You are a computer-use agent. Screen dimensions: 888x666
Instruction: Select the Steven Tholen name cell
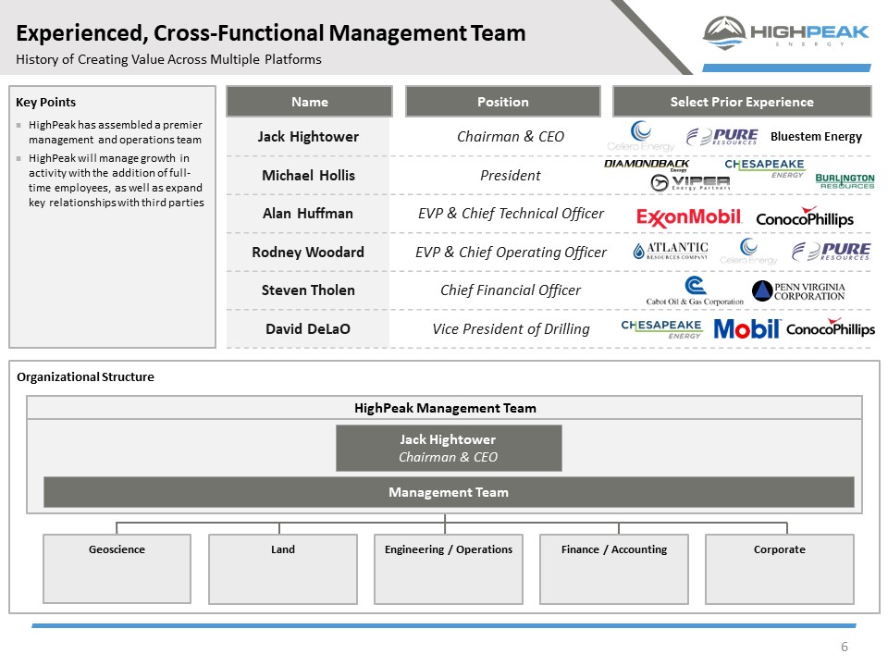tap(308, 290)
